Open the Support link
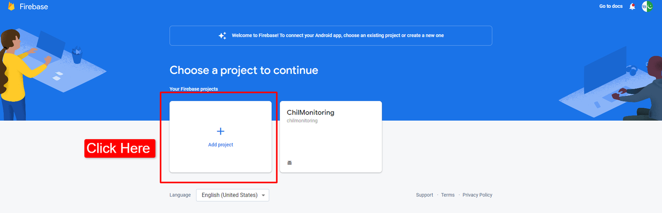Viewport: 662px width, 213px height. coord(425,195)
